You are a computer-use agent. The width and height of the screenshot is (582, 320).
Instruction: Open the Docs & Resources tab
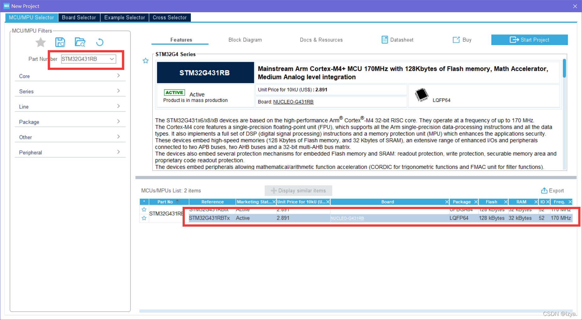coord(321,40)
